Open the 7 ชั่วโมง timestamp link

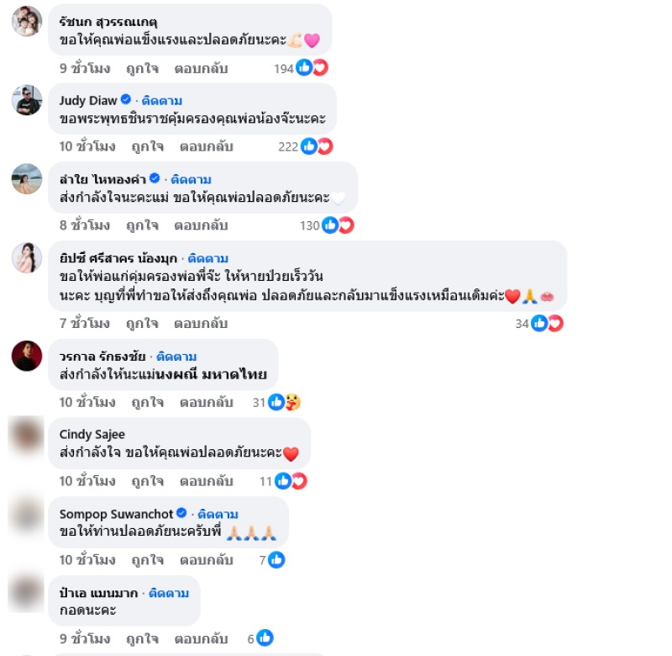85,324
